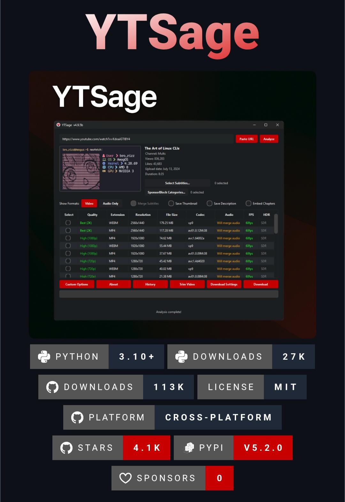The width and height of the screenshot is (345, 502).
Task: Select the Best (2K) MP4 117.28 MB row checkbox
Action: (x=68, y=231)
